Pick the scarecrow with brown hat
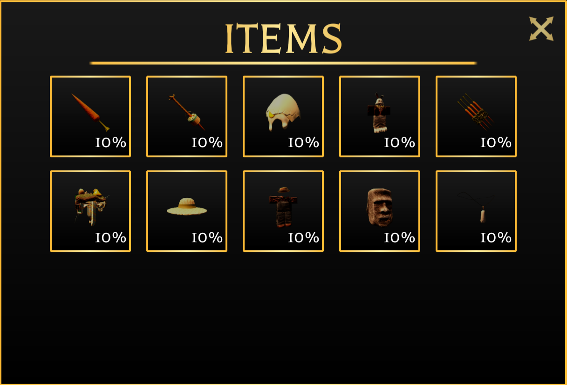Screen dimensions: 567x385 pos(283,211)
